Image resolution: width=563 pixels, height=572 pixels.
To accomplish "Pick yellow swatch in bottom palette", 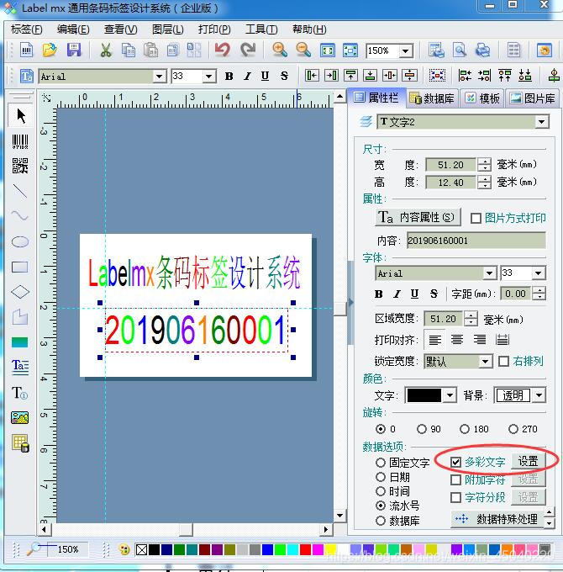I will point(330,549).
